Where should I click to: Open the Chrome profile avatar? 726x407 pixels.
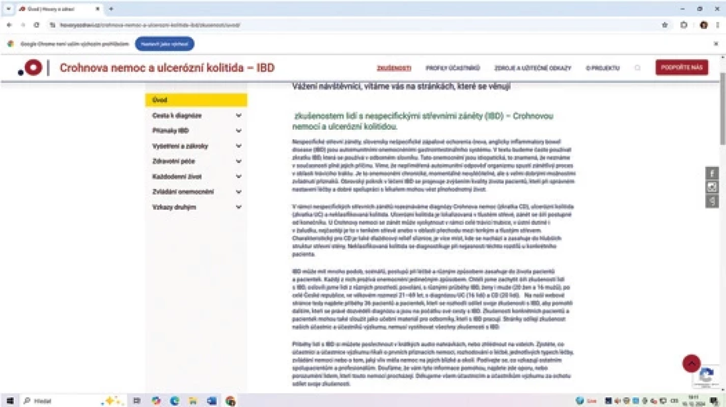point(704,25)
